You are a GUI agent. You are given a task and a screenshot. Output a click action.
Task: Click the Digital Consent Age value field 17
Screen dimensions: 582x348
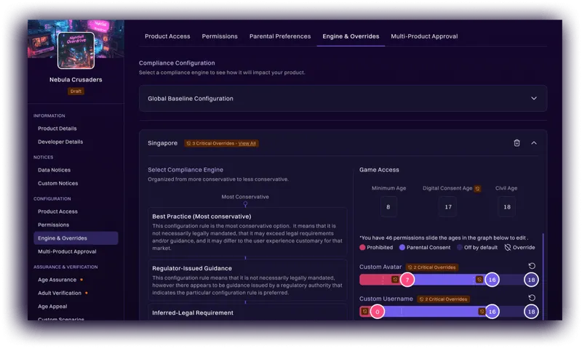(448, 207)
